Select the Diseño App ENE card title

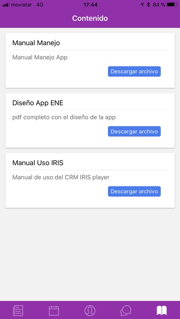coord(38,103)
